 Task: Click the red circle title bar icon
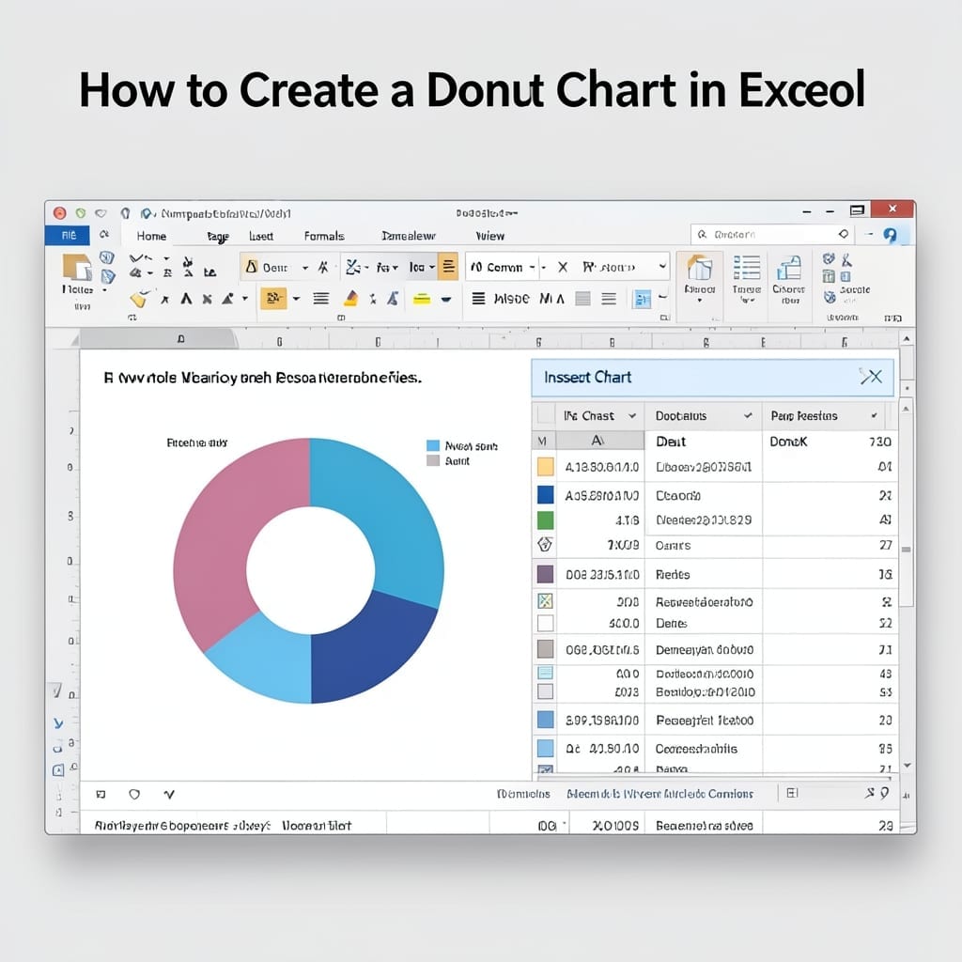pyautogui.click(x=59, y=213)
